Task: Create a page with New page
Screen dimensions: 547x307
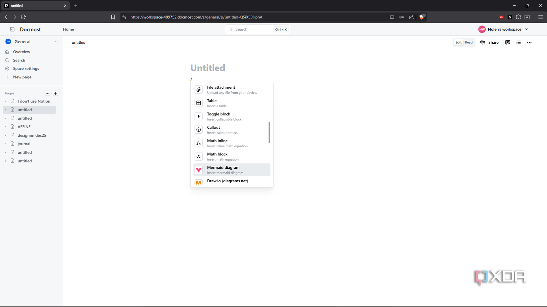Action: [x=22, y=77]
